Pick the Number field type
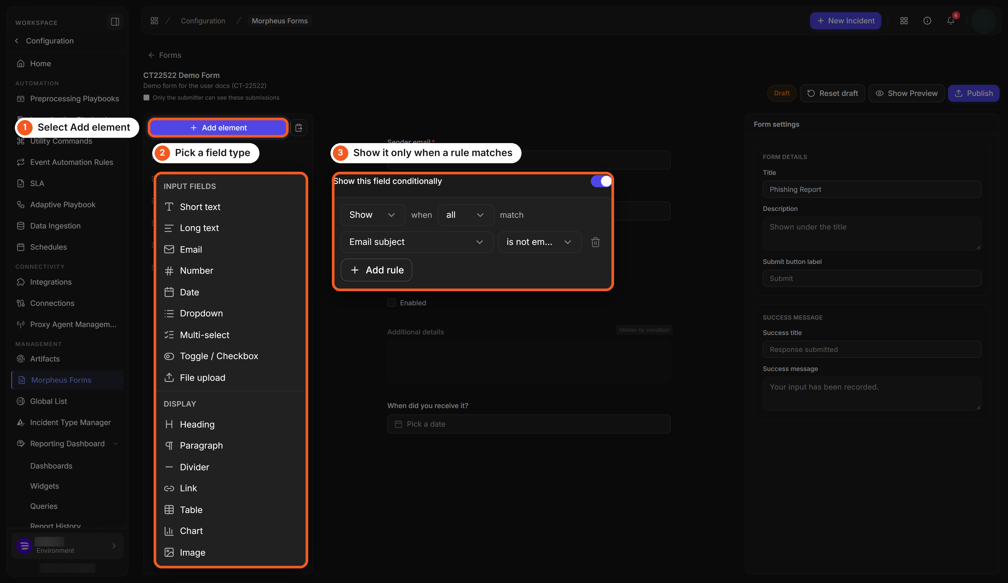 231,271
